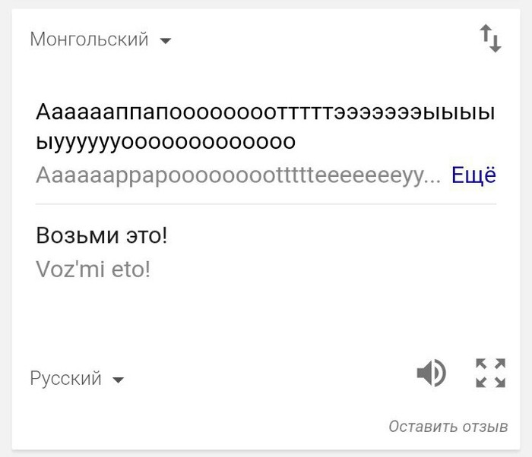Open dropdown arrow next to Монгольский
532x457 pixels.
click(166, 41)
